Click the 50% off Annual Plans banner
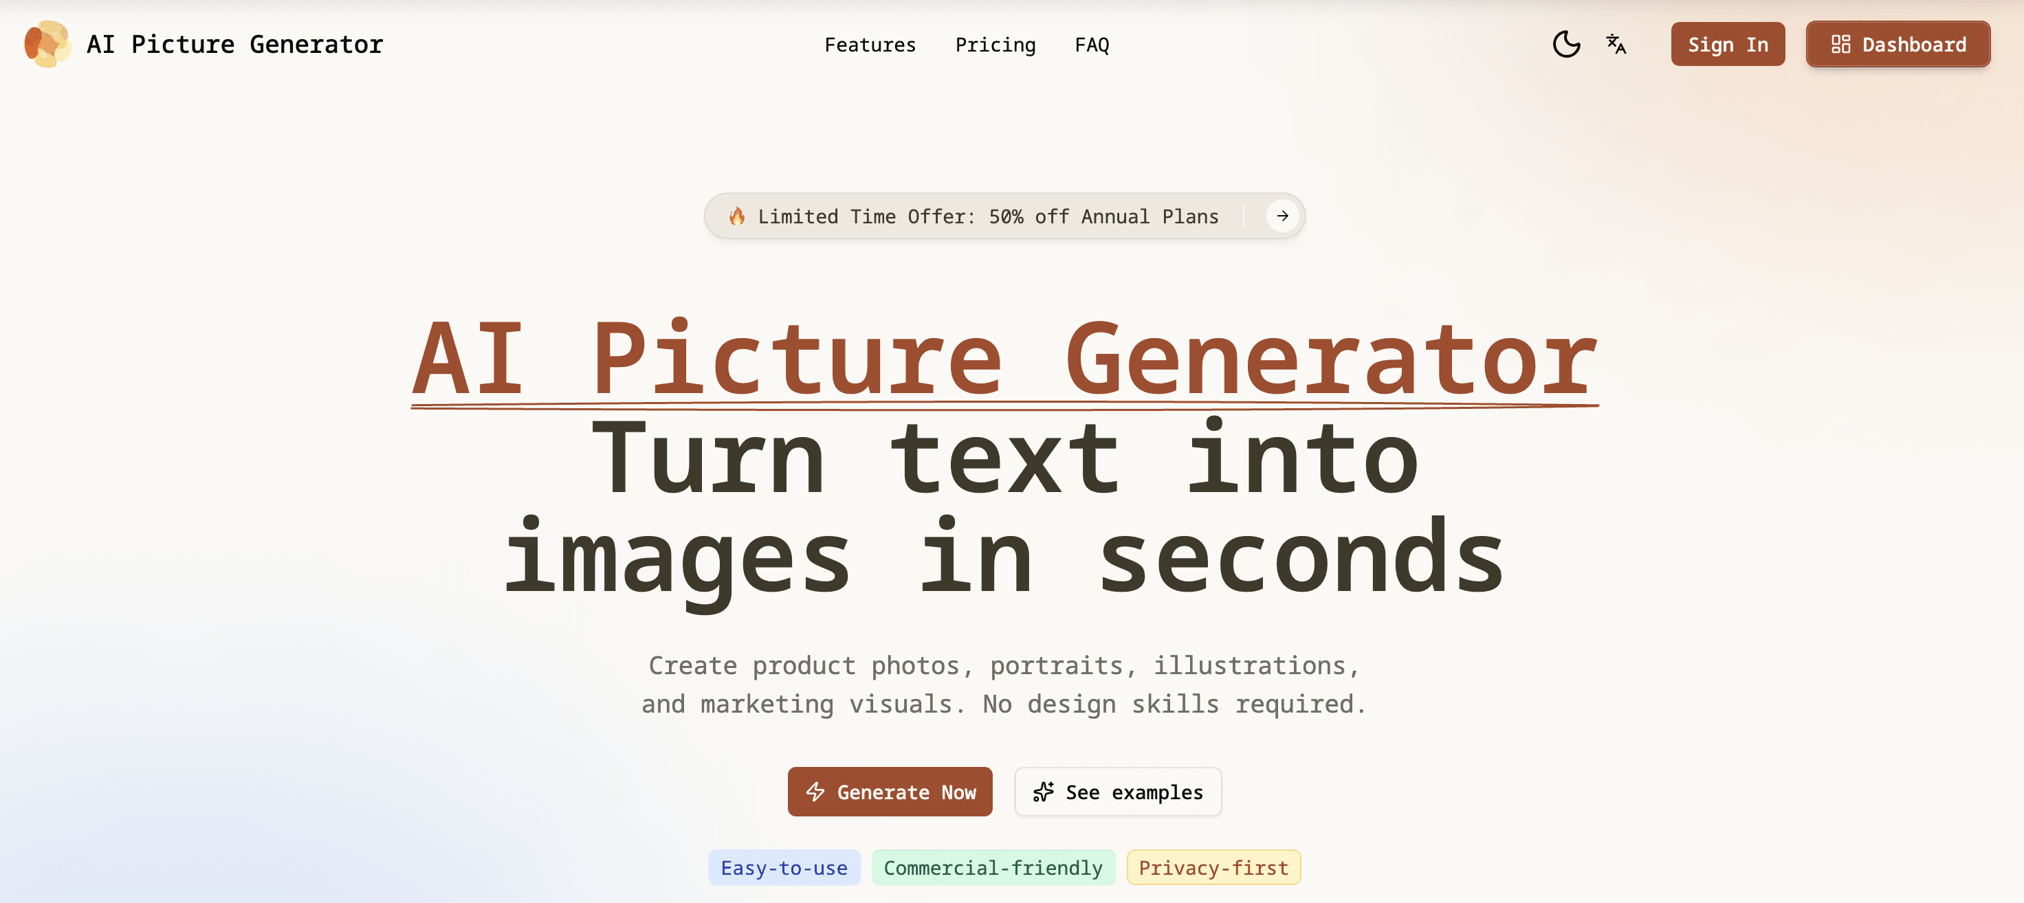Viewport: 2024px width, 903px height. (987, 216)
